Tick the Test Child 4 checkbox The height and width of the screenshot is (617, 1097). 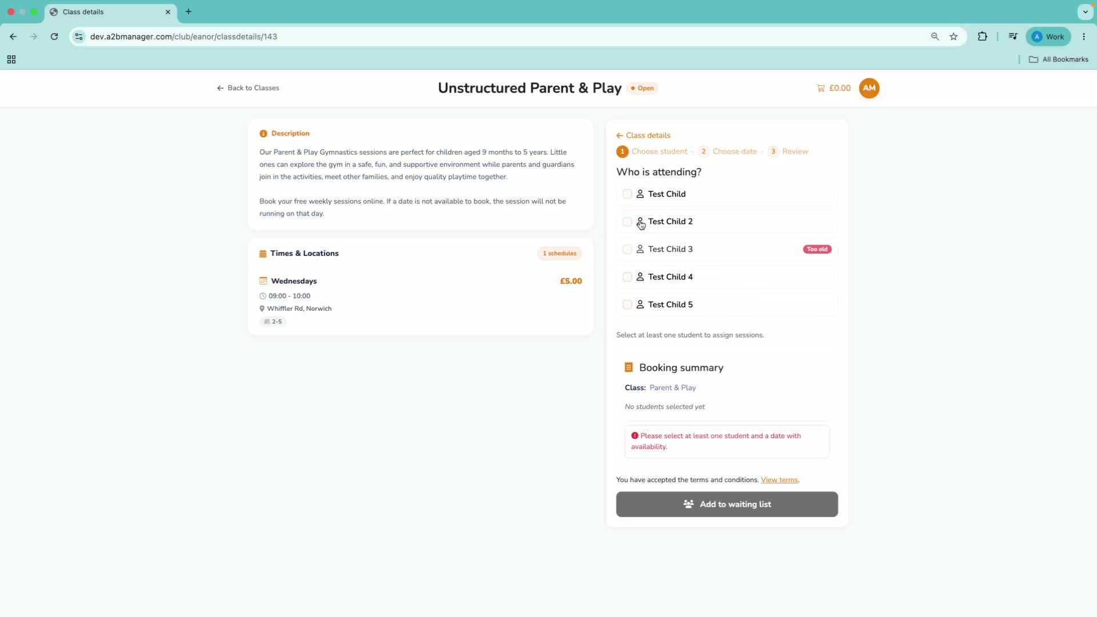(x=627, y=277)
